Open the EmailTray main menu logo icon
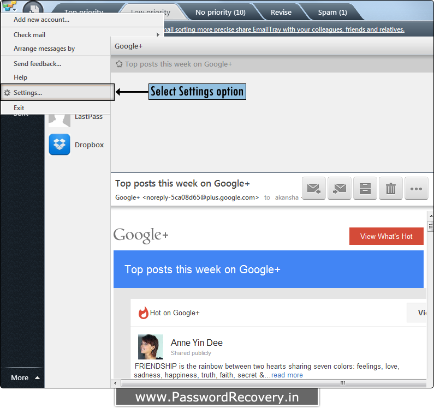The width and height of the screenshot is (434, 408). (x=10, y=5)
